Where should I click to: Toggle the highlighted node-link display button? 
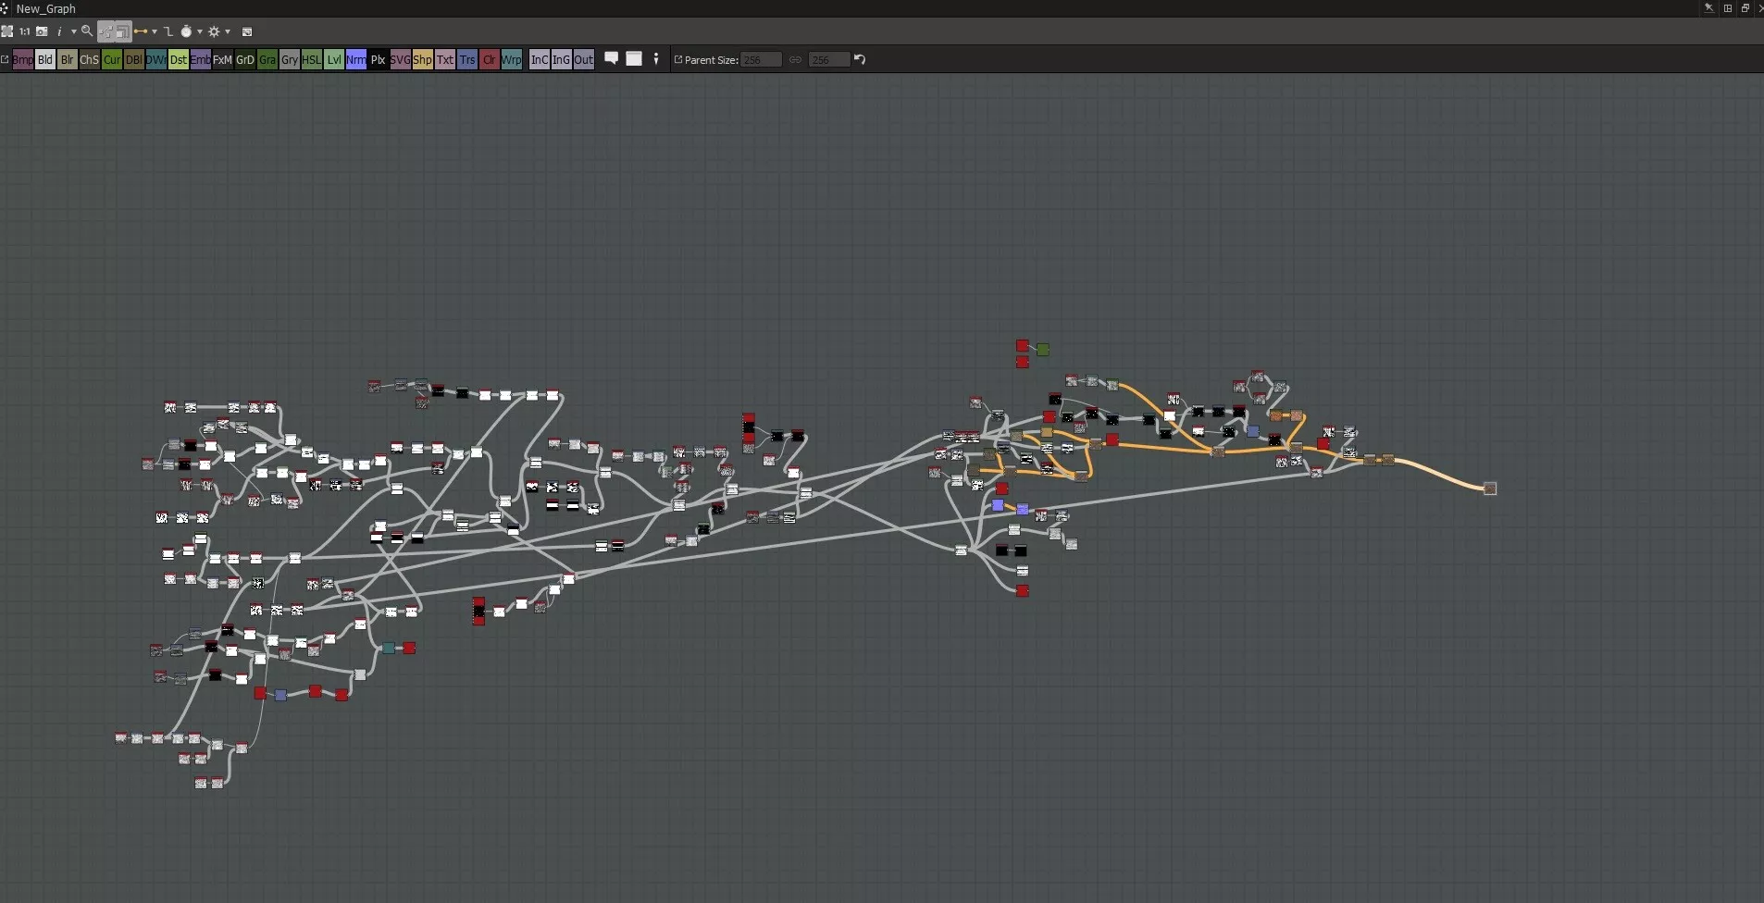pos(106,32)
